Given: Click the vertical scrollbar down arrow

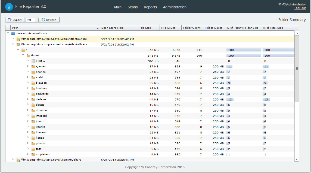Looking at the screenshot, I should pyautogui.click(x=297, y=159).
